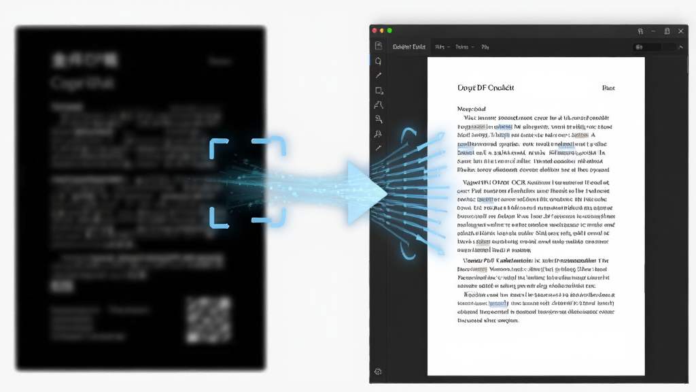Activate the magnifier search tool in the sidebar
Screen dimensions: 696x392
tap(379, 119)
